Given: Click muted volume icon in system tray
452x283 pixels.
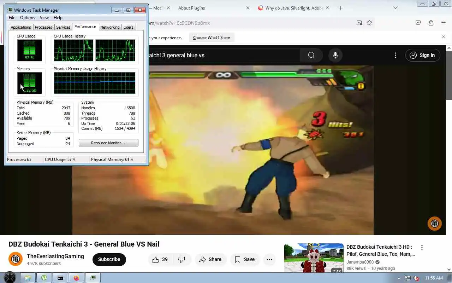Looking at the screenshot, I should pyautogui.click(x=416, y=278).
